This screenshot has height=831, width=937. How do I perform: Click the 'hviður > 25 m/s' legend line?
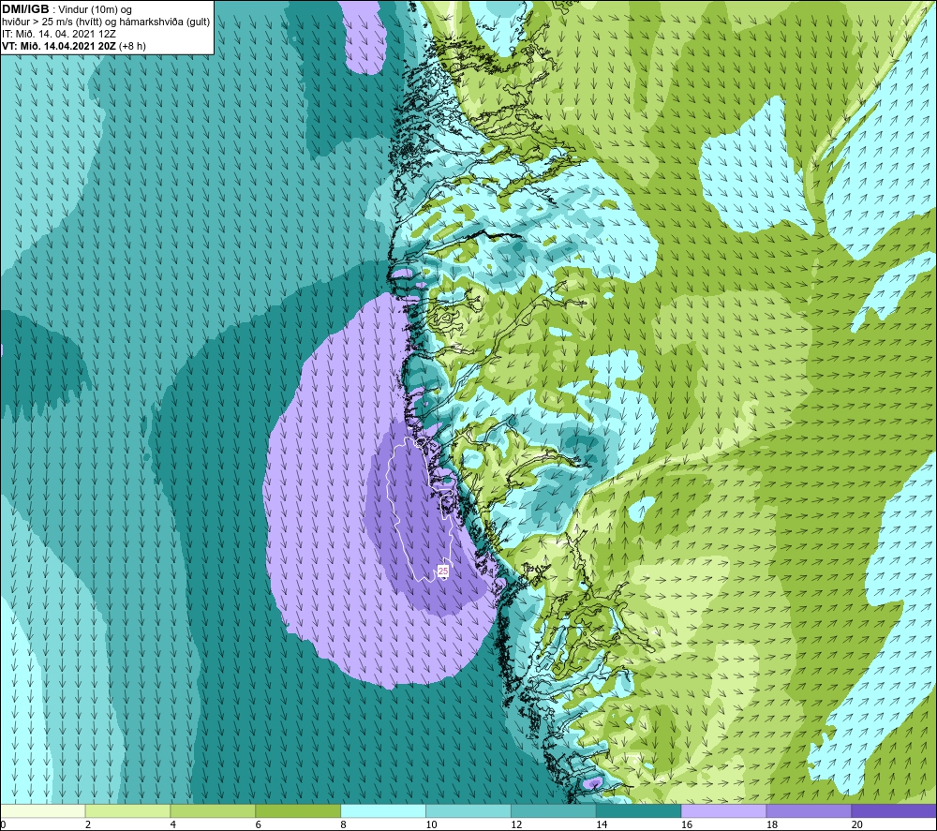(106, 22)
